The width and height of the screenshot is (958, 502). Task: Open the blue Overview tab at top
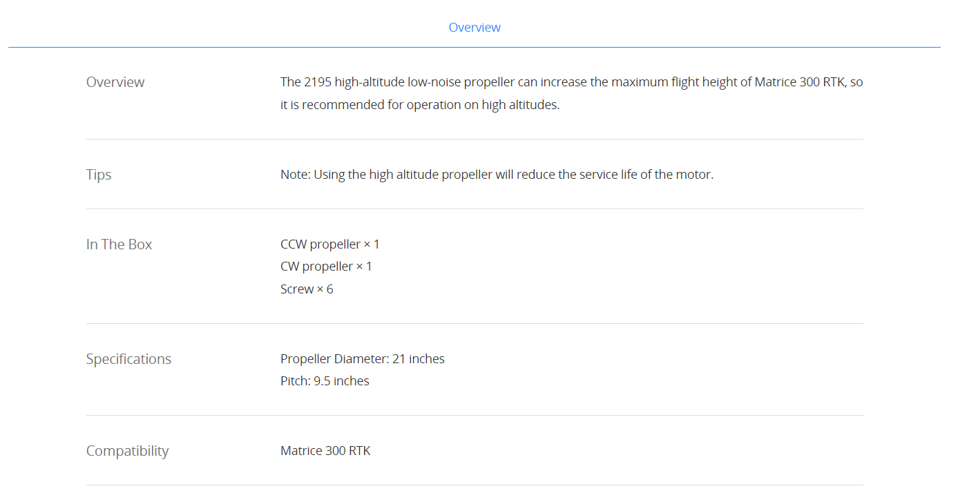coord(475,28)
